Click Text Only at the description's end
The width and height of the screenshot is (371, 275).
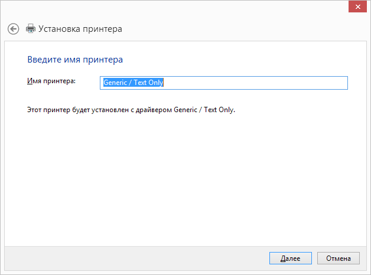(x=219, y=110)
